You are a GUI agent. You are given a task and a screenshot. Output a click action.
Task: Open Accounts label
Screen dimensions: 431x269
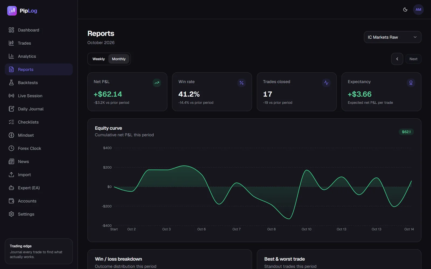[x=27, y=201]
